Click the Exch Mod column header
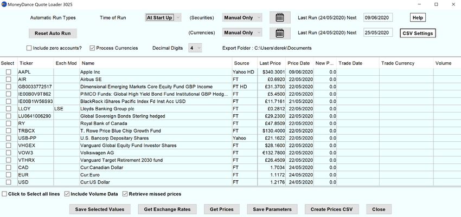Screen dimensions: 461x217 click(x=67, y=63)
